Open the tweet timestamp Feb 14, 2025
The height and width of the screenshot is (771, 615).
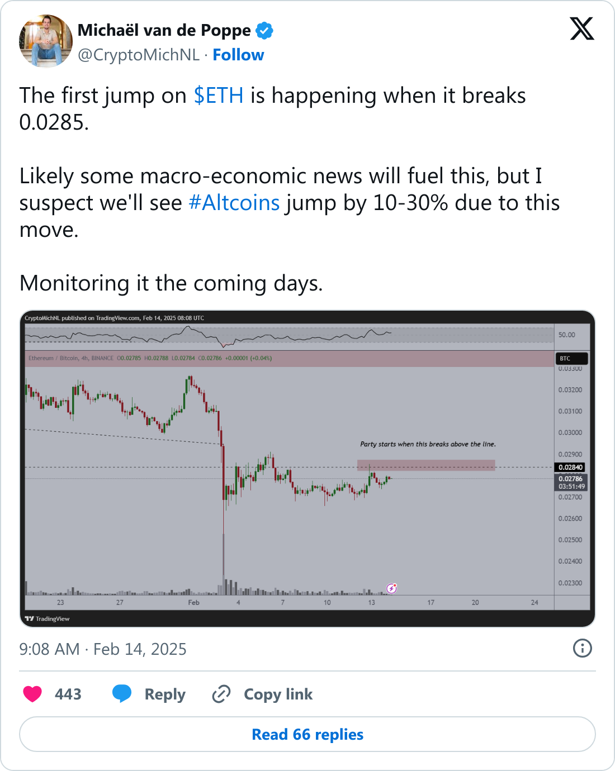tap(103, 649)
